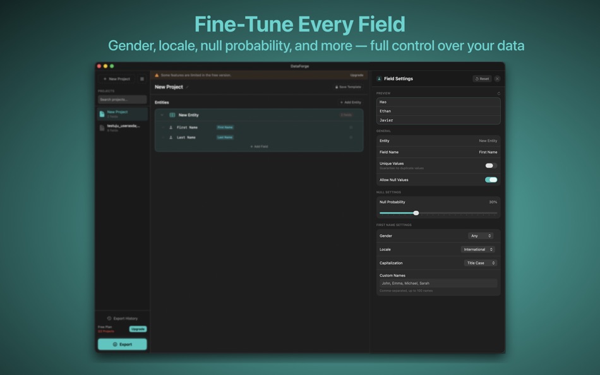Click the Custom Names input field
Viewport: 600px width, 375px height.
click(438, 283)
